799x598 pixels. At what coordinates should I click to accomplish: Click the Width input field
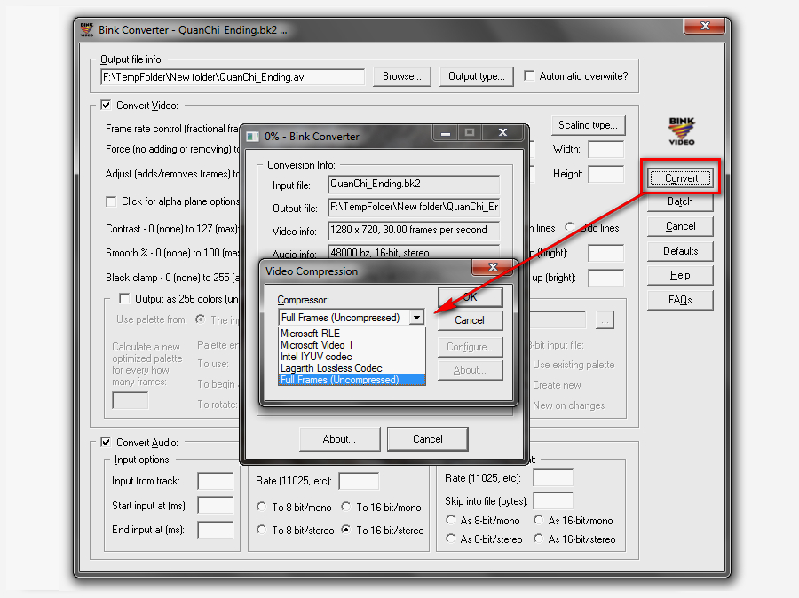pyautogui.click(x=605, y=149)
